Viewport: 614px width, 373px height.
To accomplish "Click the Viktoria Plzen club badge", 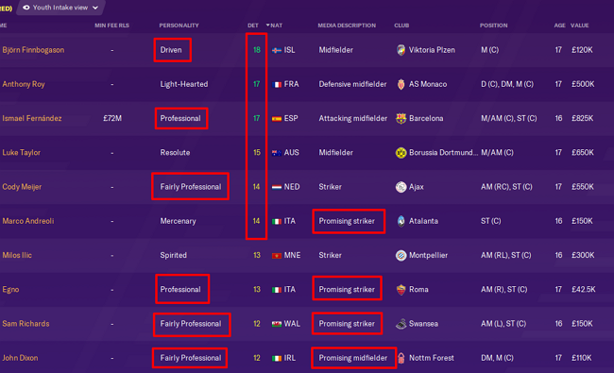I will tap(401, 50).
